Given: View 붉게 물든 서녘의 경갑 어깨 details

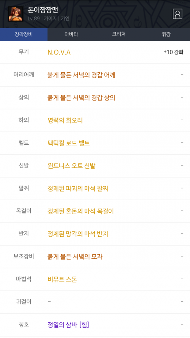Looking at the screenshot, I should pyautogui.click(x=81, y=75).
